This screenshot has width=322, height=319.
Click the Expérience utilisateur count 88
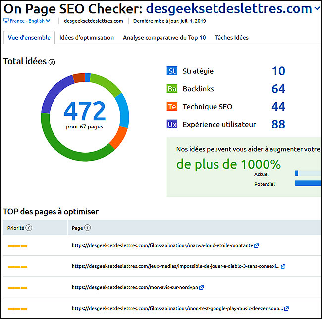(x=278, y=124)
